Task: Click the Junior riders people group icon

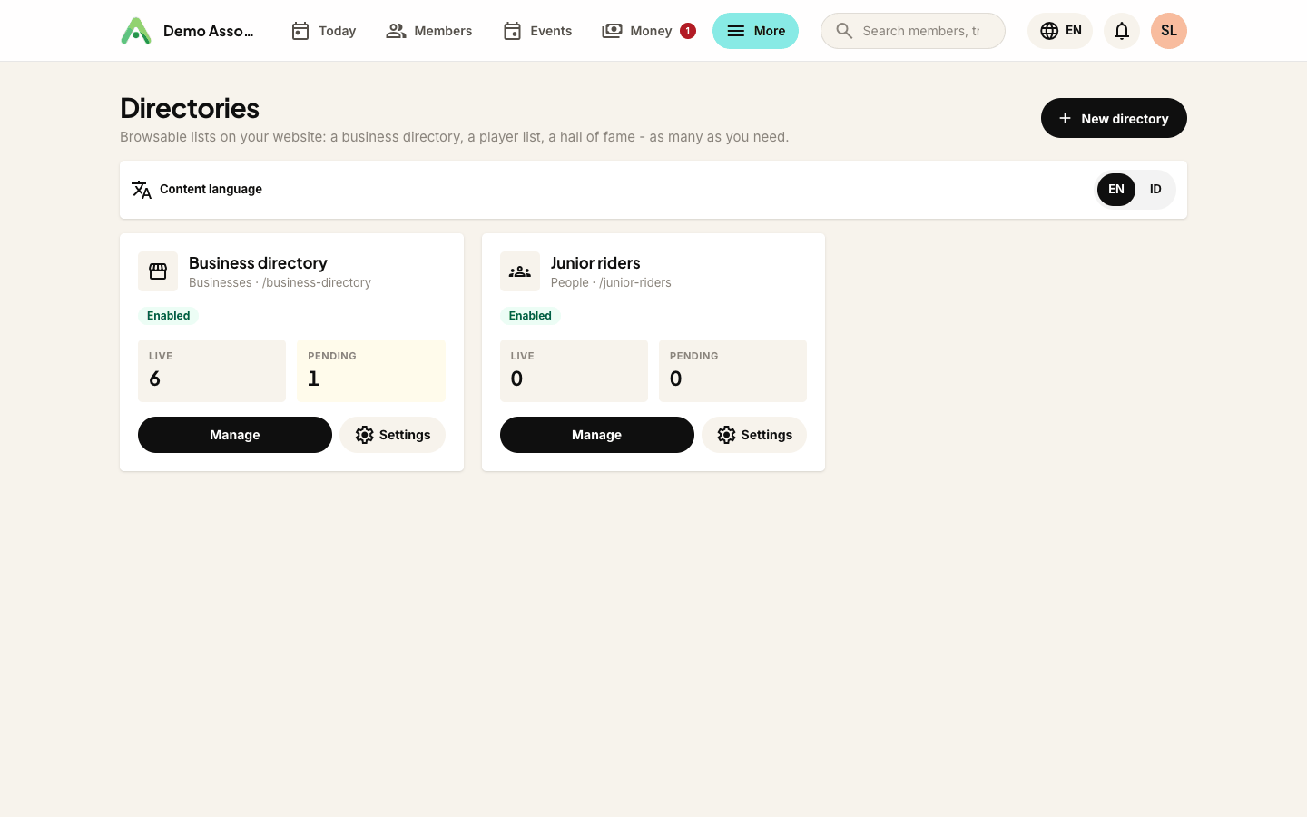Action: coord(520,271)
